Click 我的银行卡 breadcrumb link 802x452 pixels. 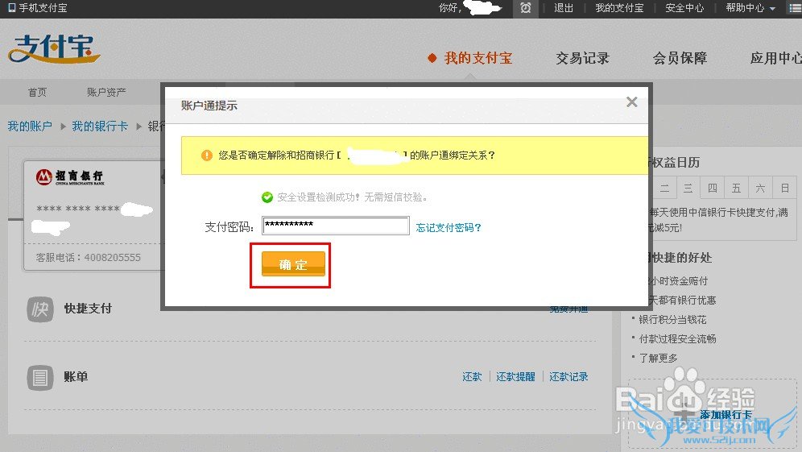[100, 126]
